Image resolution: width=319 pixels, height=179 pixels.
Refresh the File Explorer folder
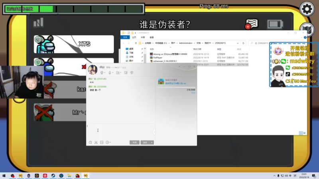point(243,43)
